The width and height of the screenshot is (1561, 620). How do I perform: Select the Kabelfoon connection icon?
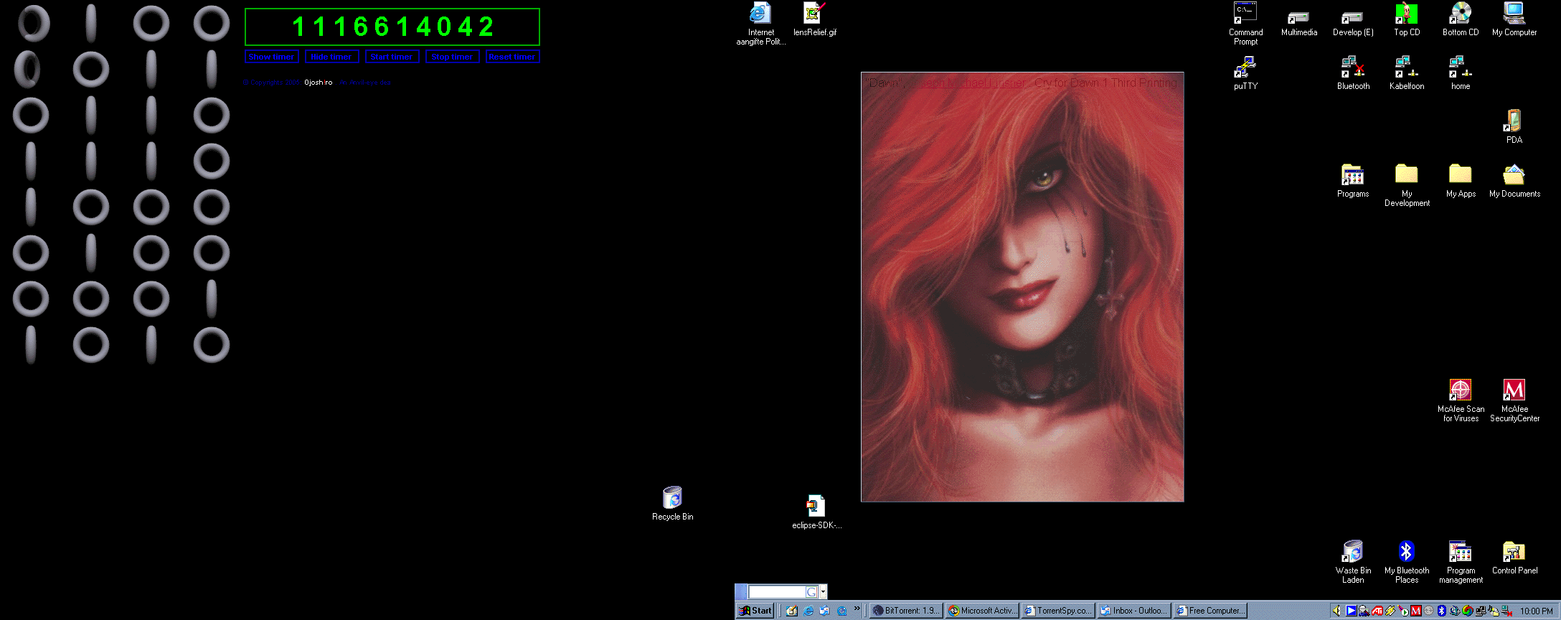pyautogui.click(x=1407, y=73)
